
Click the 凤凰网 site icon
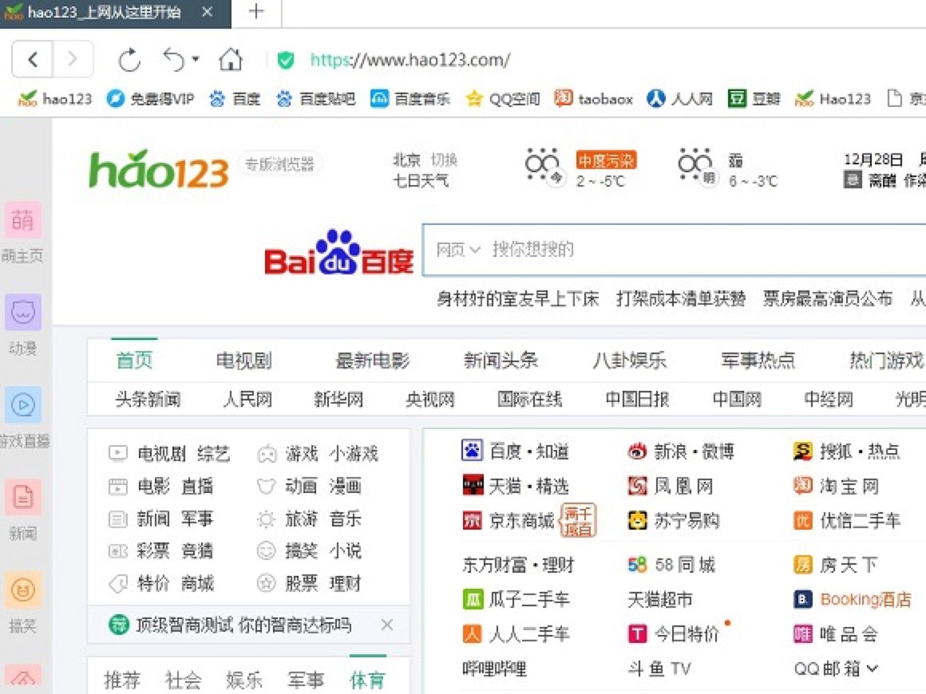tap(638, 485)
